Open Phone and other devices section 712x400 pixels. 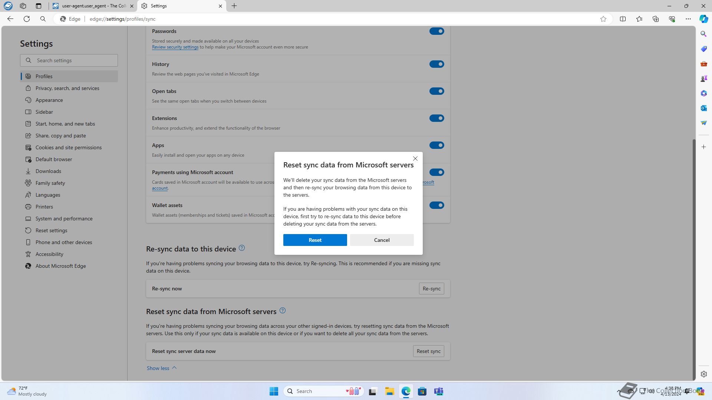[x=69, y=242]
